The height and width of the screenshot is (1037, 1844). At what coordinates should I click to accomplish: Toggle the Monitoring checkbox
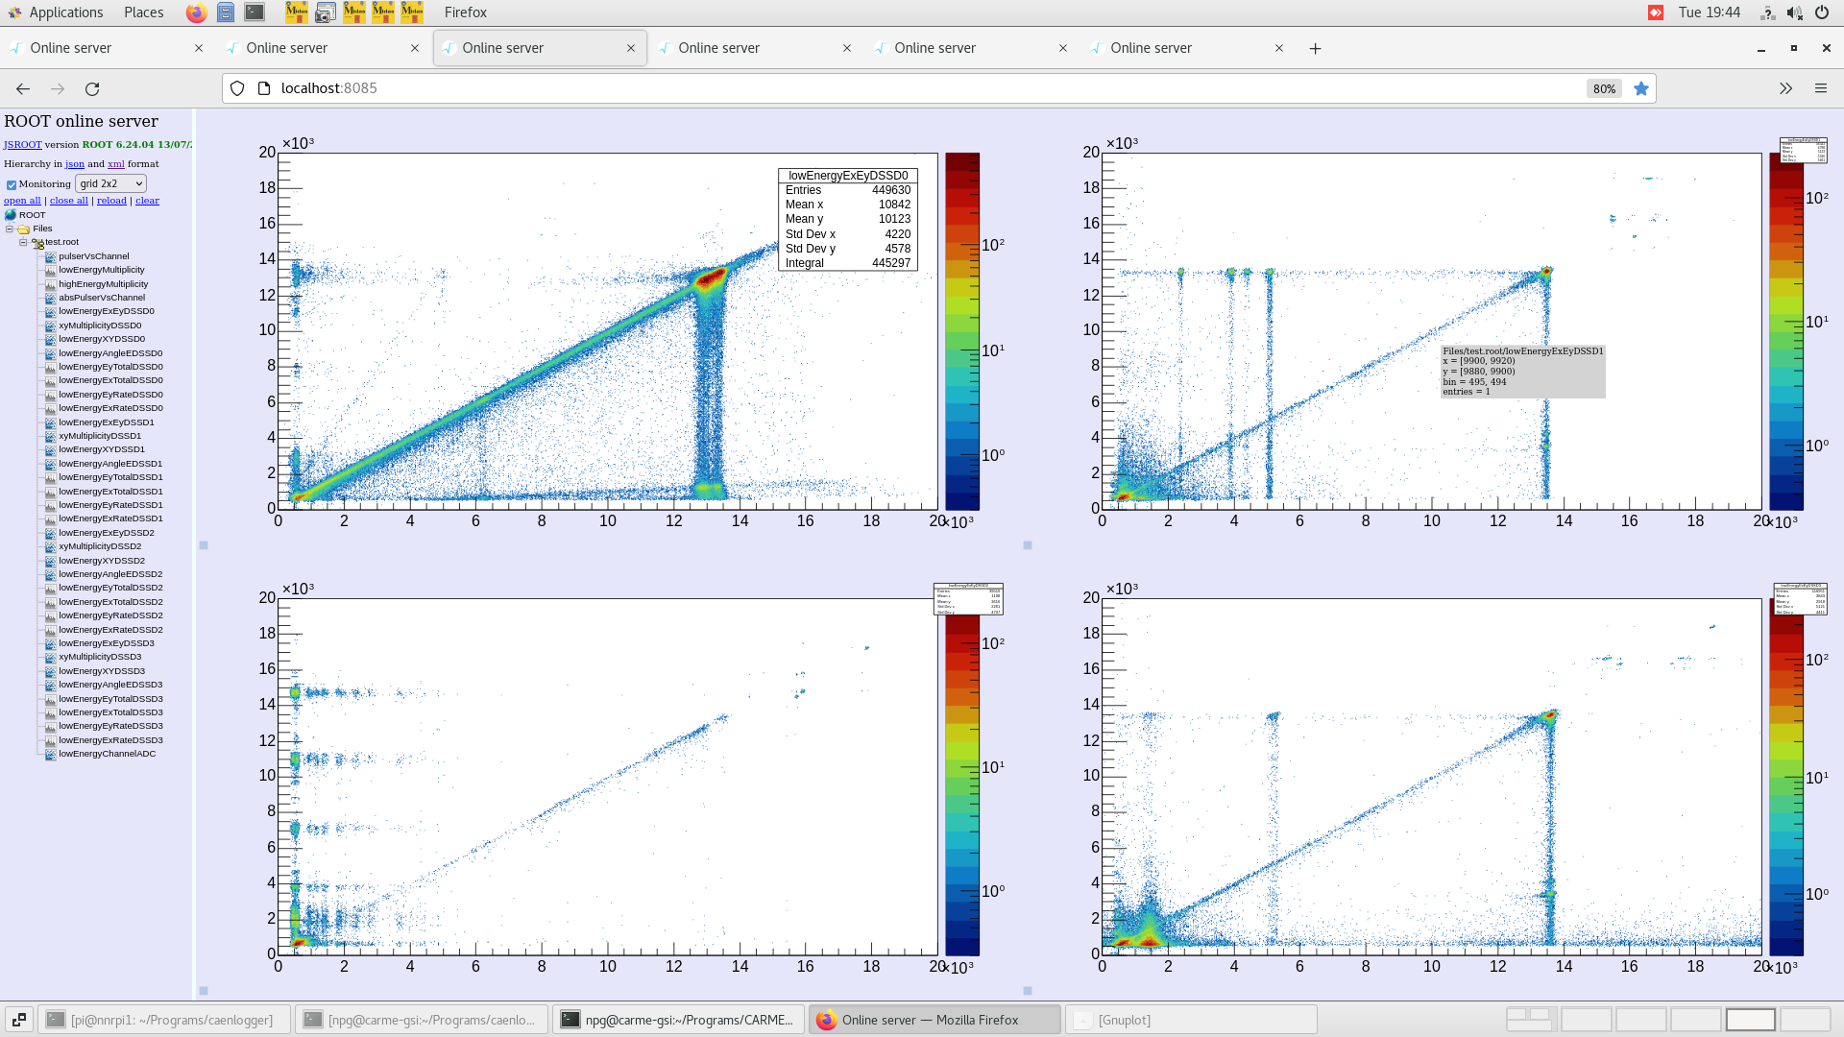click(x=12, y=184)
